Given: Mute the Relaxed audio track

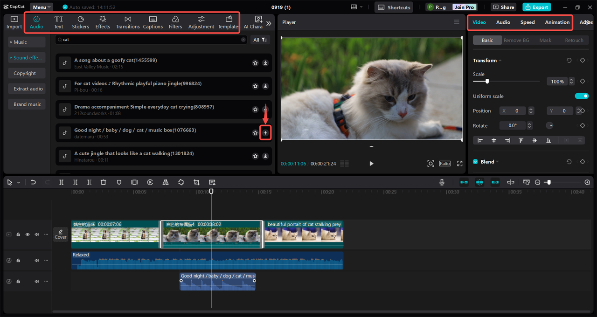Looking at the screenshot, I should 37,260.
